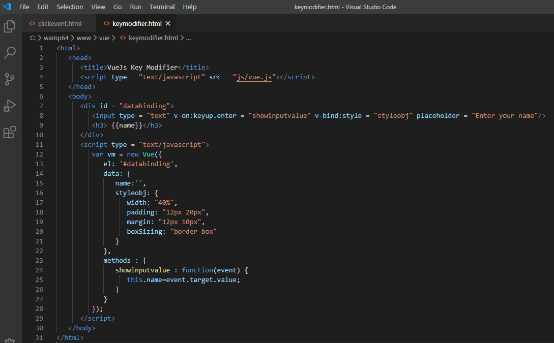
Task: Click the 'methods' keyword on line 23
Action: (x=117, y=260)
